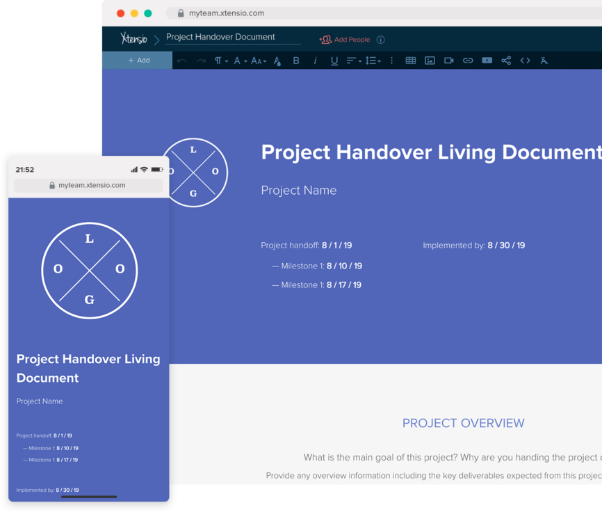
Task: Open the font size dropdown
Action: pyautogui.click(x=259, y=61)
